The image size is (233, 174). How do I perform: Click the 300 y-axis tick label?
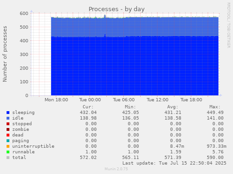tap(24, 54)
